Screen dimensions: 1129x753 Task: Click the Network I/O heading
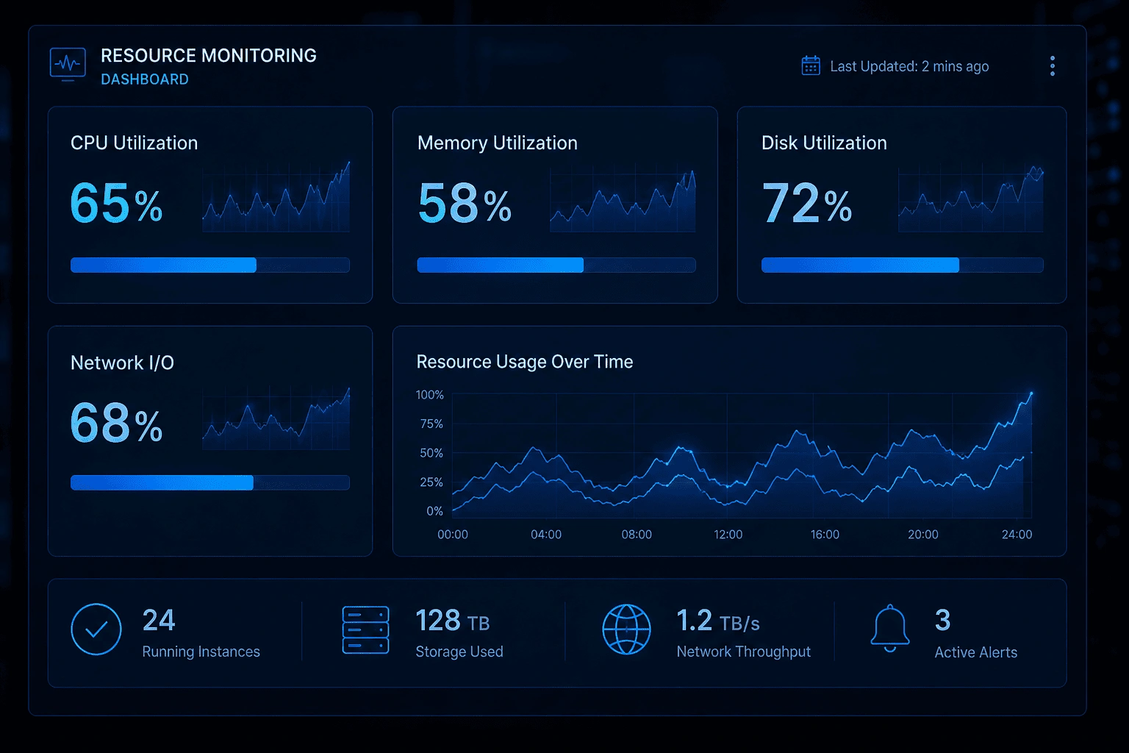point(122,363)
